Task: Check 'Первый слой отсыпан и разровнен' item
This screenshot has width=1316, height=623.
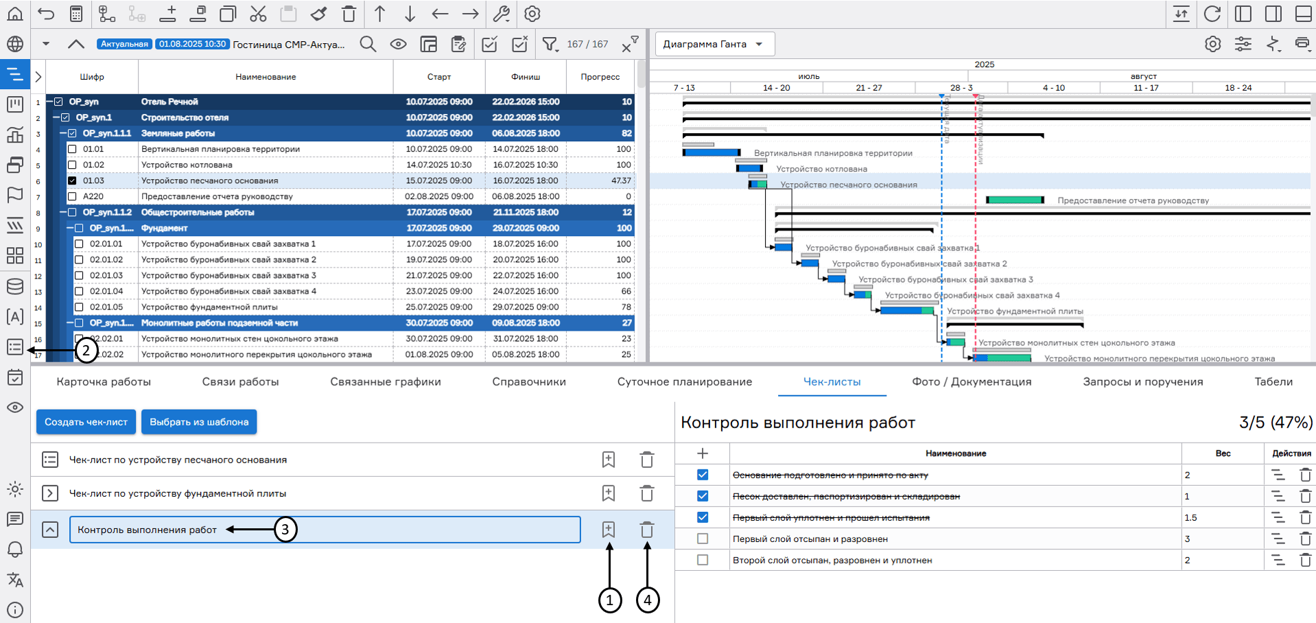Action: pos(702,539)
